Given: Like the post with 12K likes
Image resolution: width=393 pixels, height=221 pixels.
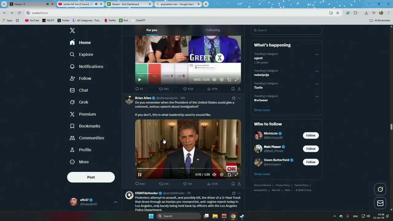Looking at the screenshot, I should (x=188, y=184).
